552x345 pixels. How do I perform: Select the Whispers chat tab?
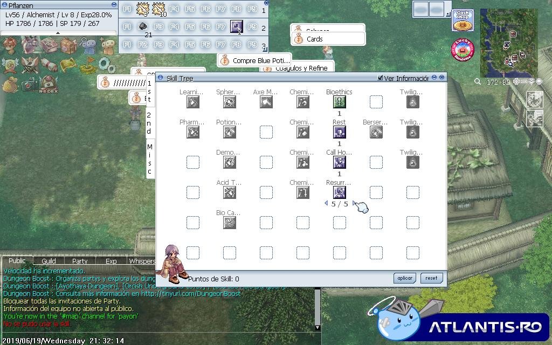coord(142,261)
